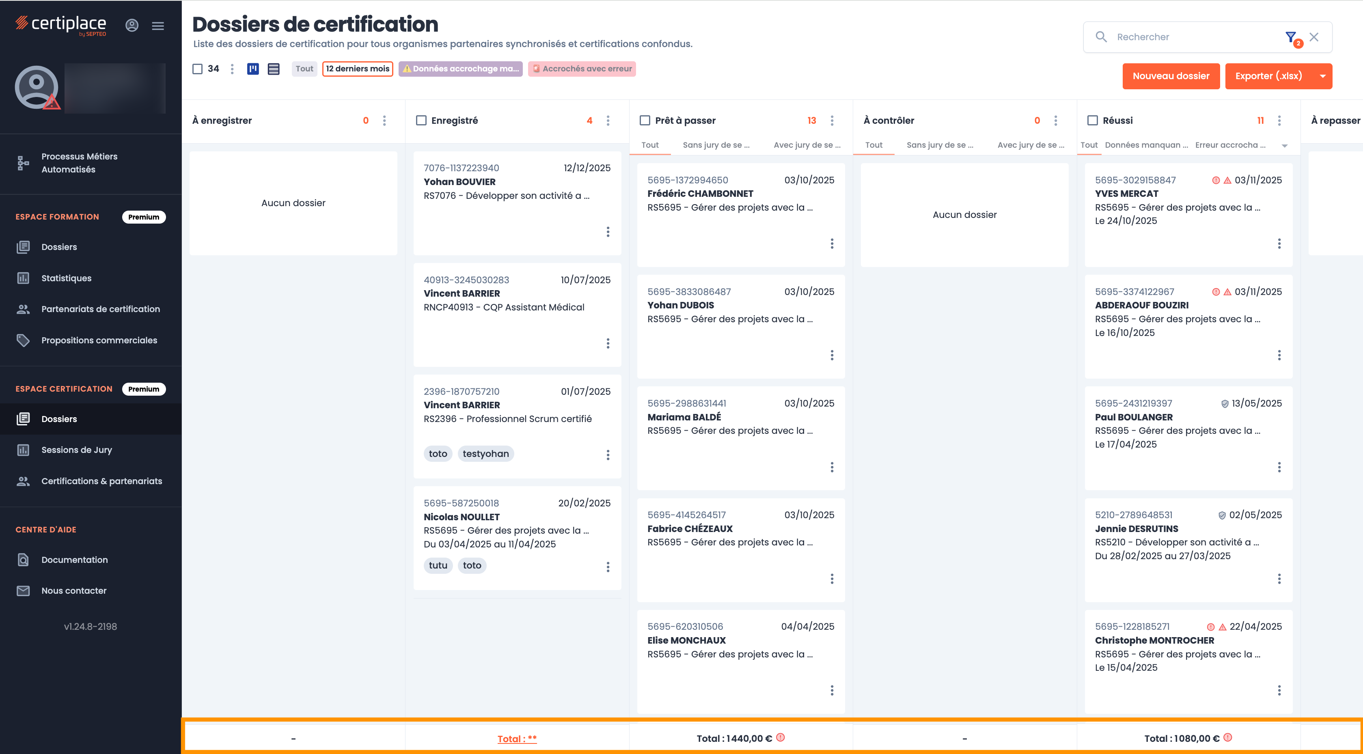Image resolution: width=1363 pixels, height=754 pixels.
Task: Tick the Réussi column checkbox
Action: coord(1092,121)
